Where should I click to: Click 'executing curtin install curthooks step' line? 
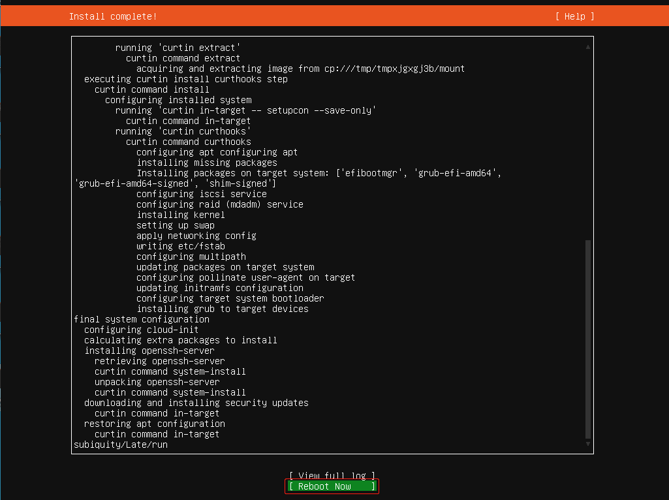click(185, 79)
